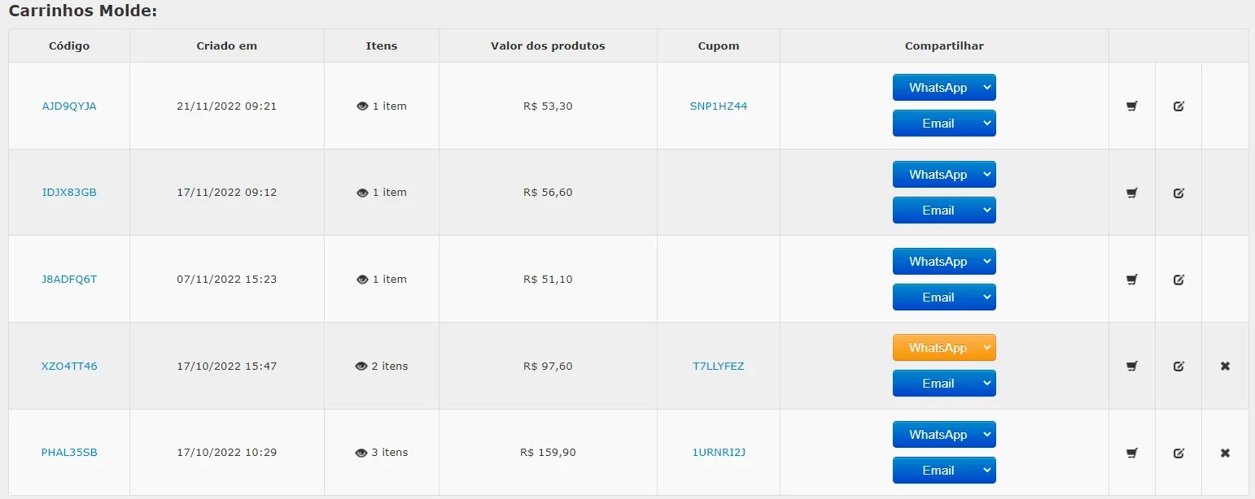
Task: Open the coupon link SNP1HZ44
Action: point(718,106)
